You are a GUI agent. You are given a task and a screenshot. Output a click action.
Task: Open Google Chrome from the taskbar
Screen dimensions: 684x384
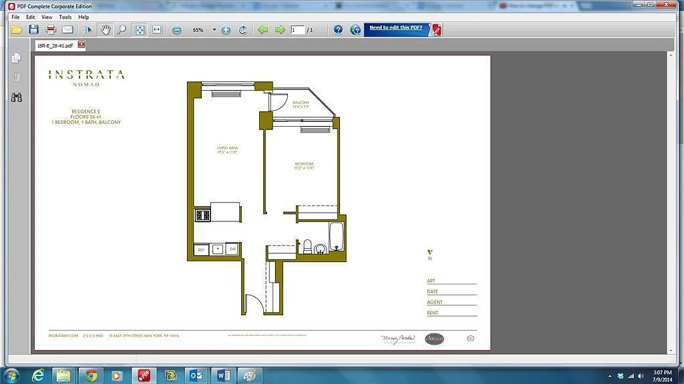[91, 375]
